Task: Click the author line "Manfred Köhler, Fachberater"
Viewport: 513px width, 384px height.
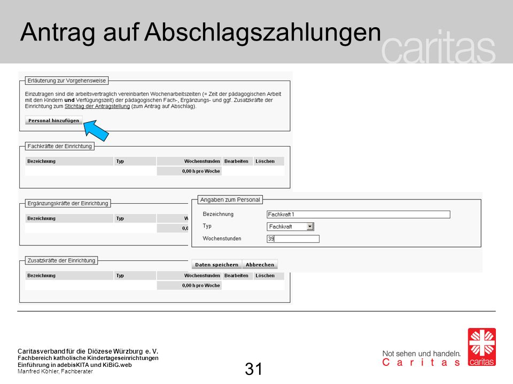Action: [x=55, y=372]
